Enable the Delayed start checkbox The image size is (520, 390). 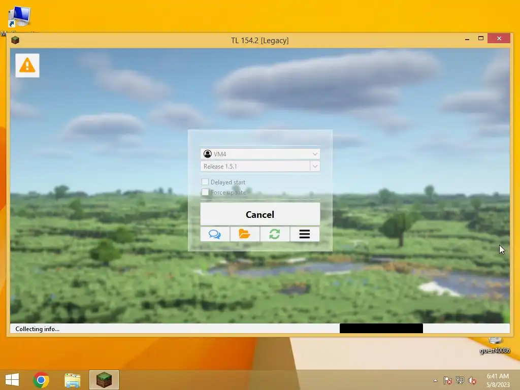205,182
